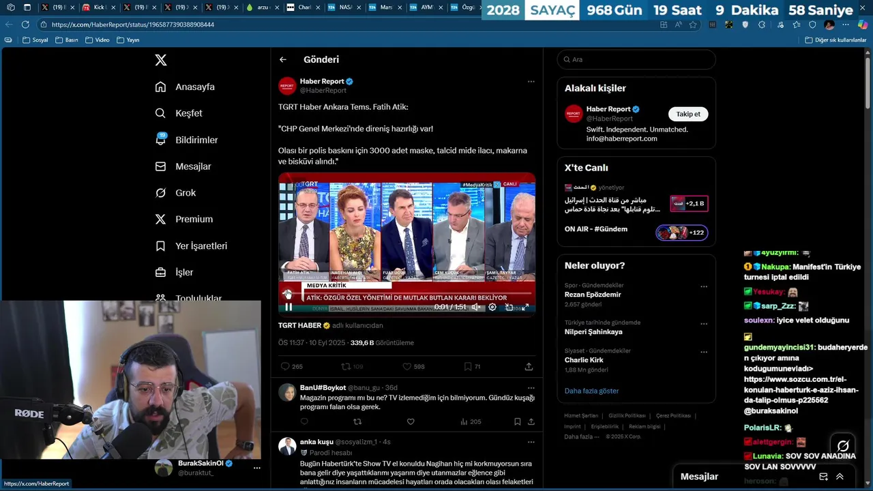The height and width of the screenshot is (491, 873).
Task: View analytics of BanU#Boykot reply (205)
Action: pos(470,421)
